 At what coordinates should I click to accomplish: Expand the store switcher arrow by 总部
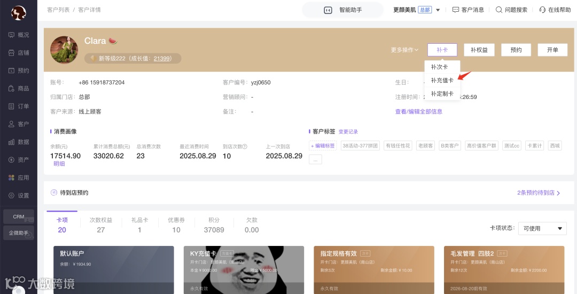(438, 10)
